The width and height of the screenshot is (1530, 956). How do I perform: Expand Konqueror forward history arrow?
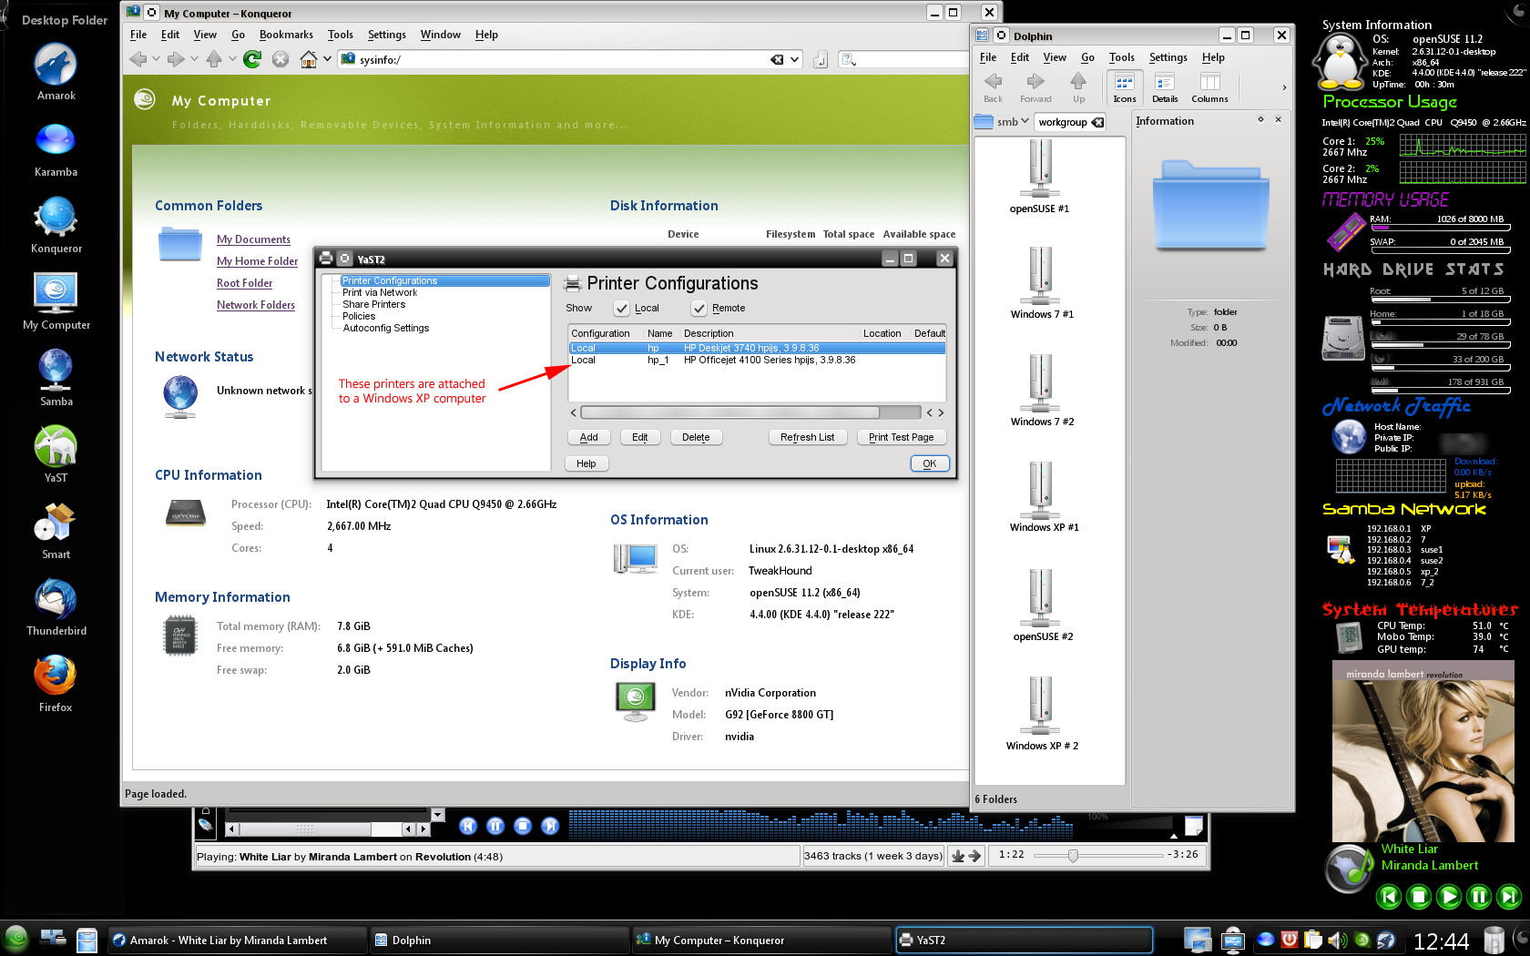pyautogui.click(x=194, y=59)
